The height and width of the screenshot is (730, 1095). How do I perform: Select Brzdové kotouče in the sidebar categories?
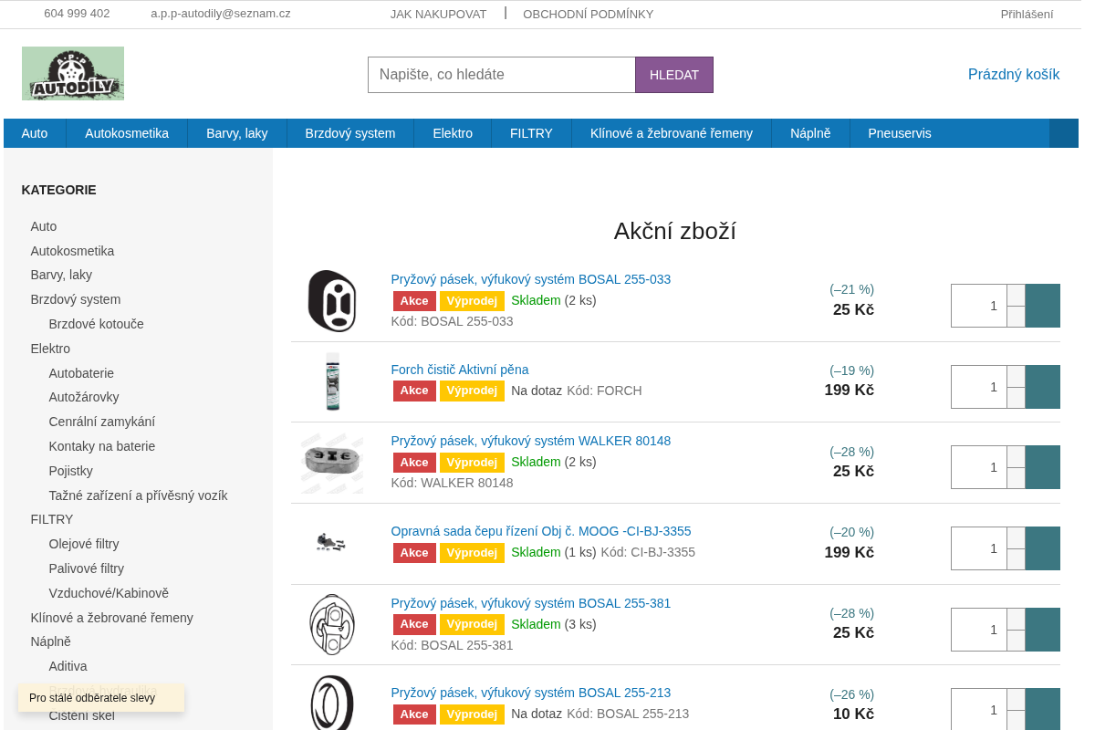[x=97, y=324]
